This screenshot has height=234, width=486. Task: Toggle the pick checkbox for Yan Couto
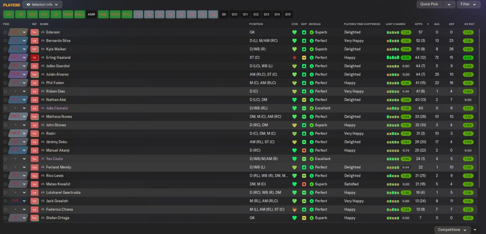(x=5, y=159)
